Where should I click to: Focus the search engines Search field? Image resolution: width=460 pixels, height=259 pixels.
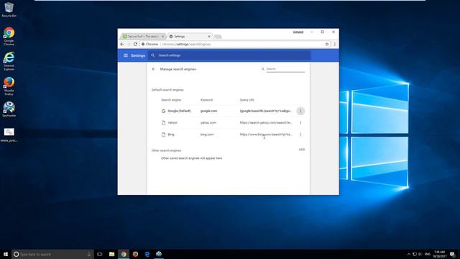pos(285,69)
